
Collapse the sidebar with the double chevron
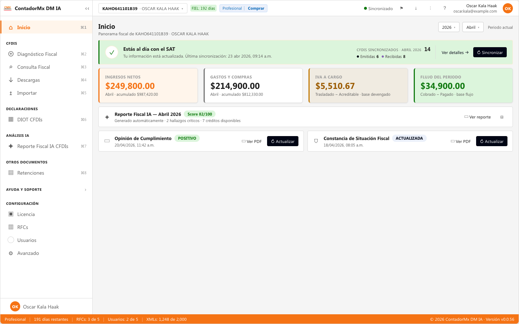coord(87,8)
